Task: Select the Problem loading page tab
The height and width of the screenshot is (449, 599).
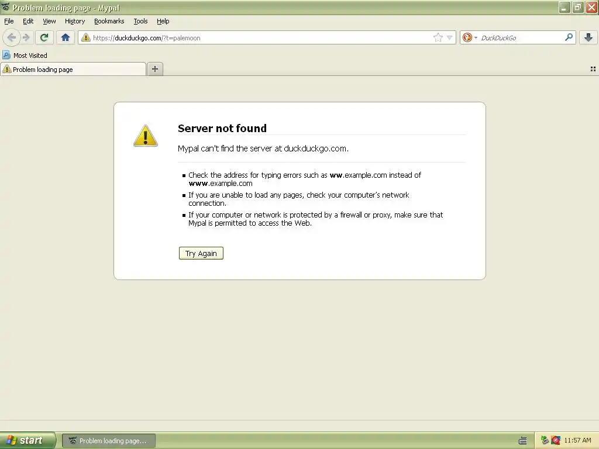Action: pyautogui.click(x=73, y=69)
